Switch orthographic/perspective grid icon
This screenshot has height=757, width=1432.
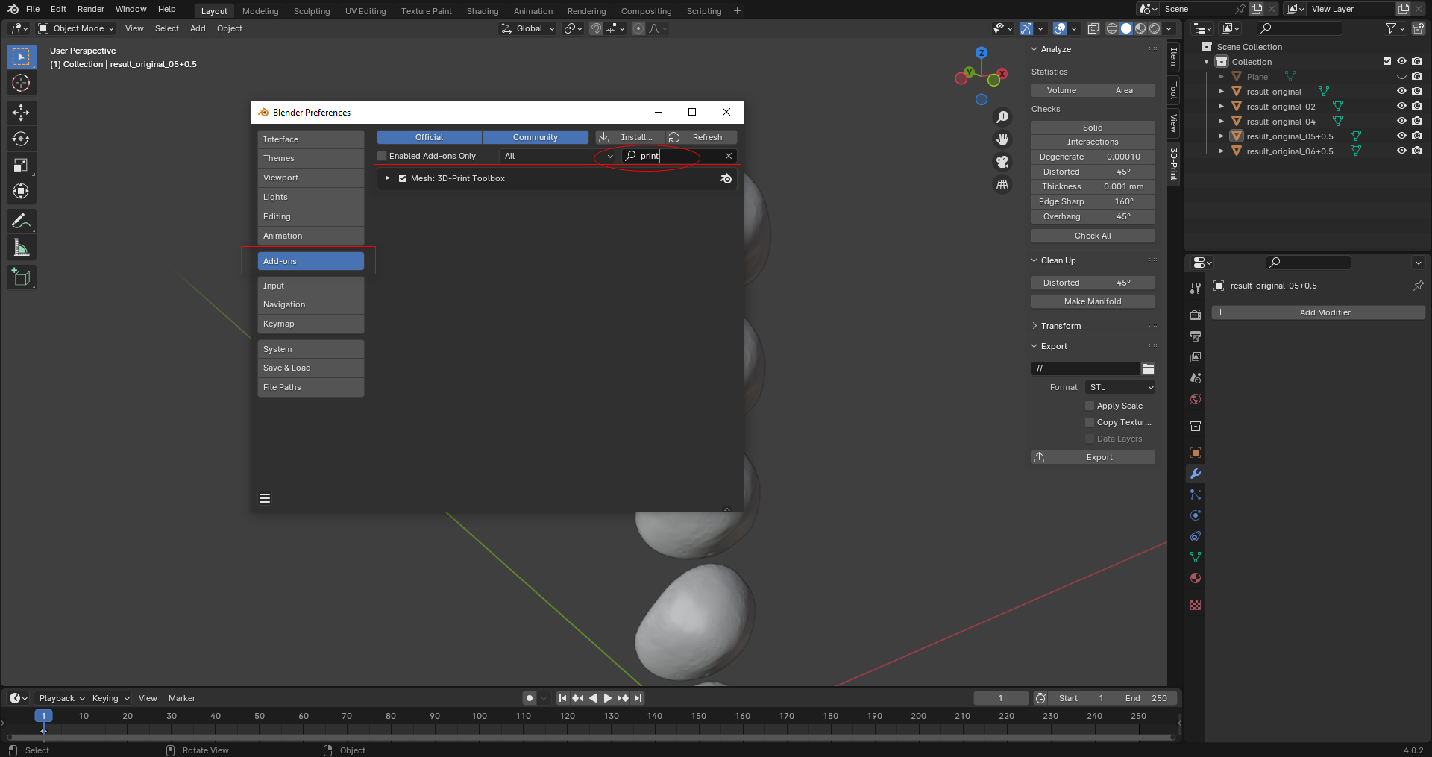click(1002, 184)
